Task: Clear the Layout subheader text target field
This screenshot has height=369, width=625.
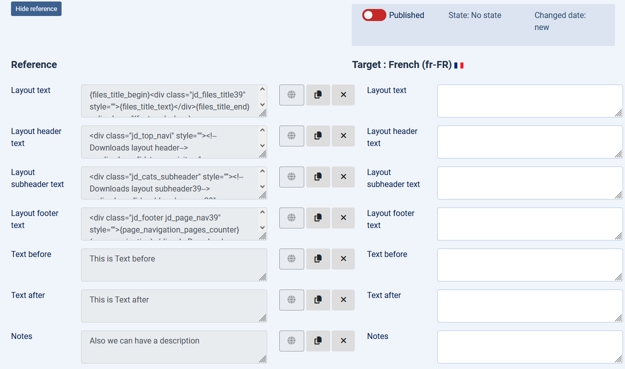Action: click(343, 177)
